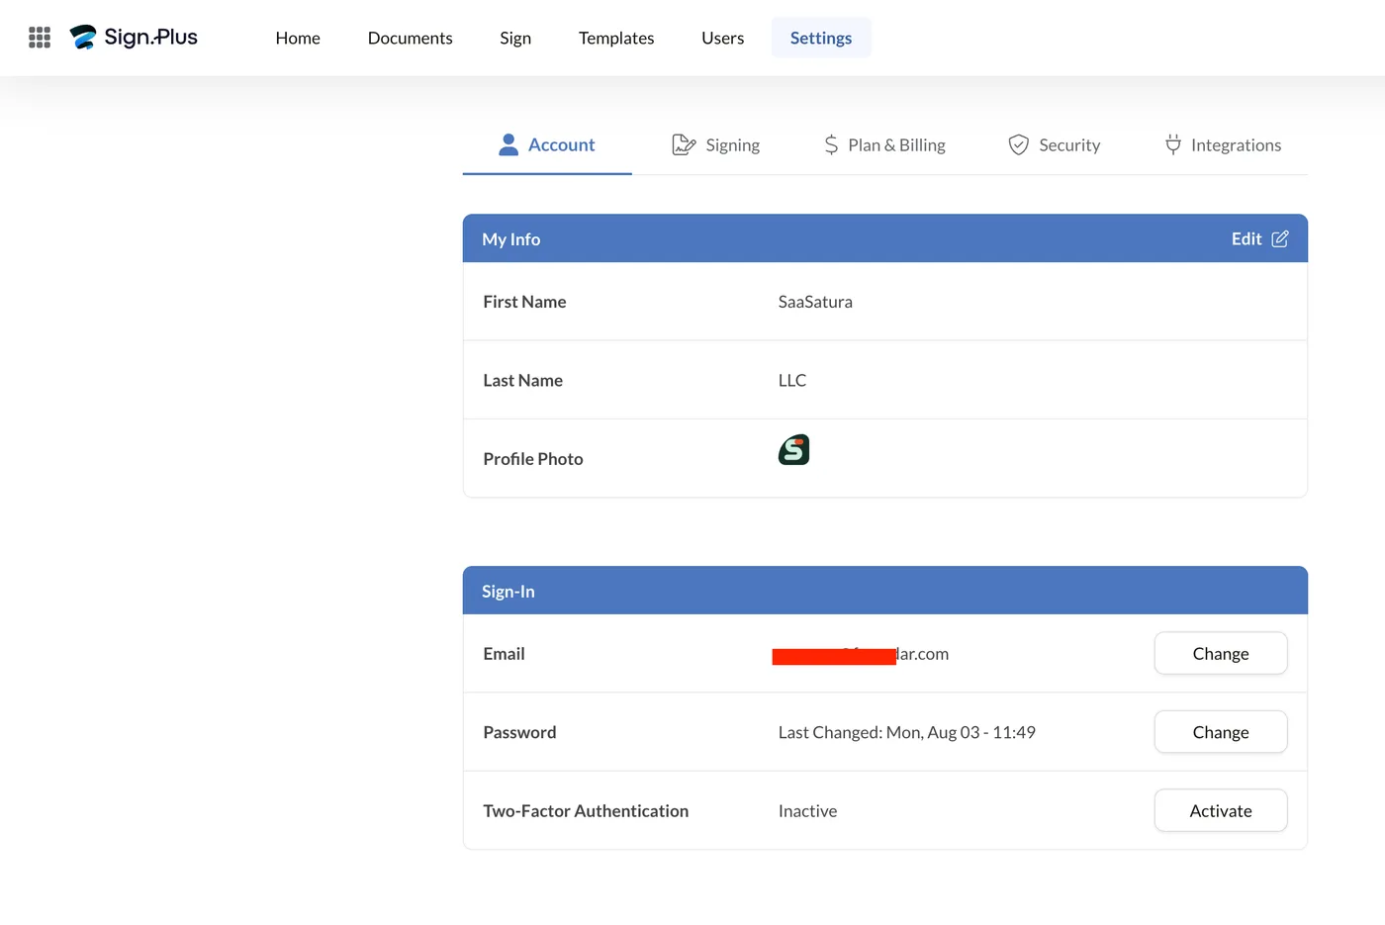
Task: Click the Integrations plug icon
Action: tap(1173, 144)
